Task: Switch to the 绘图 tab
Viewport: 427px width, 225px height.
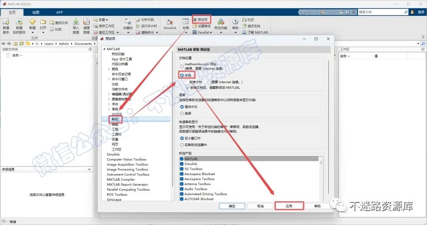Action: 36,12
